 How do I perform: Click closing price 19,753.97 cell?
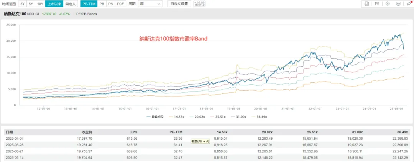[85, 152]
